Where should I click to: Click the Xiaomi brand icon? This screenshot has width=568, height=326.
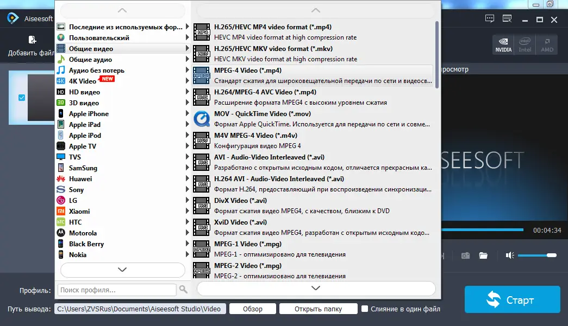pyautogui.click(x=61, y=211)
